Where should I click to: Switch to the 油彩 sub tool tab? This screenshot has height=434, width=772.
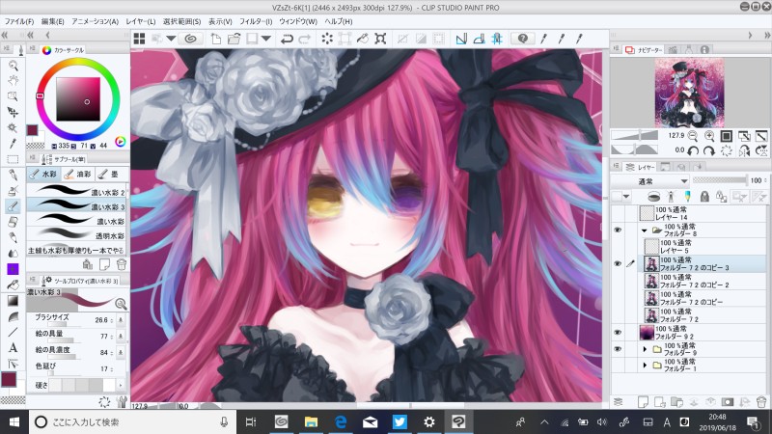(78, 174)
